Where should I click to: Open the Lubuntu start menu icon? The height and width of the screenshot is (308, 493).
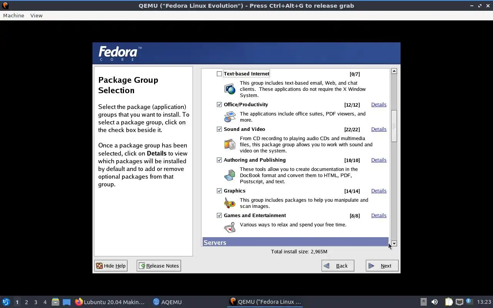click(6, 302)
